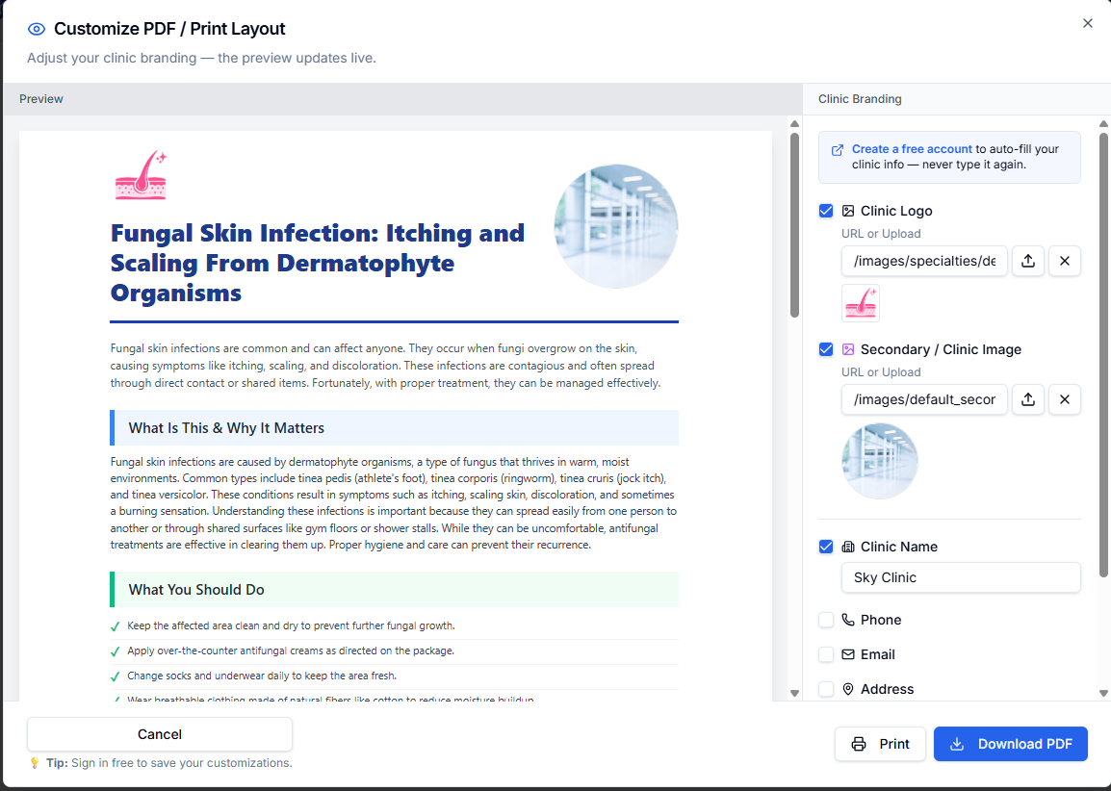Click the Secondary image URL input field
1111x791 pixels.
click(x=924, y=400)
